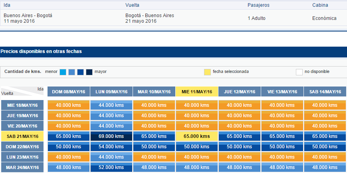Click the white no disponible swatch

point(299,72)
